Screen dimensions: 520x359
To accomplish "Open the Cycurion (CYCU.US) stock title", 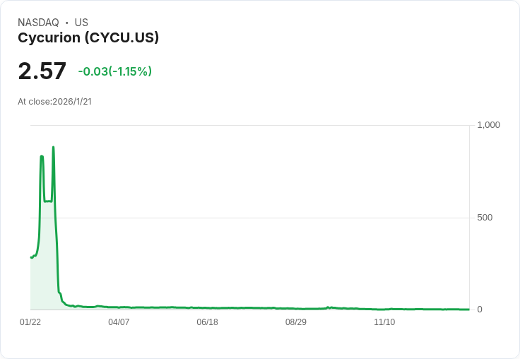I will pos(88,37).
